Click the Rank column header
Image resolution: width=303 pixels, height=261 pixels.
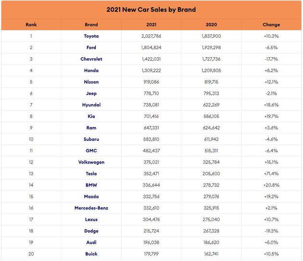pyautogui.click(x=31, y=25)
